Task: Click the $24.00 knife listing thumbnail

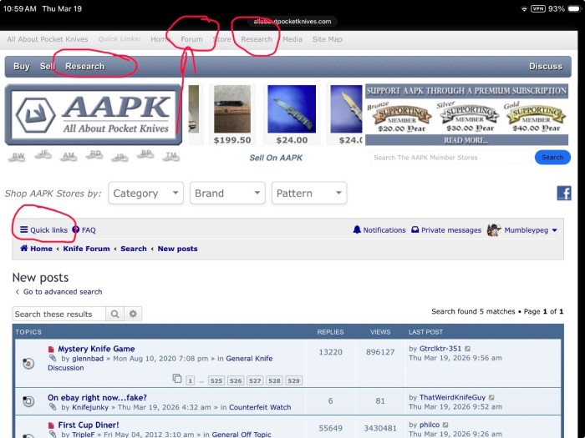Action: [292, 108]
